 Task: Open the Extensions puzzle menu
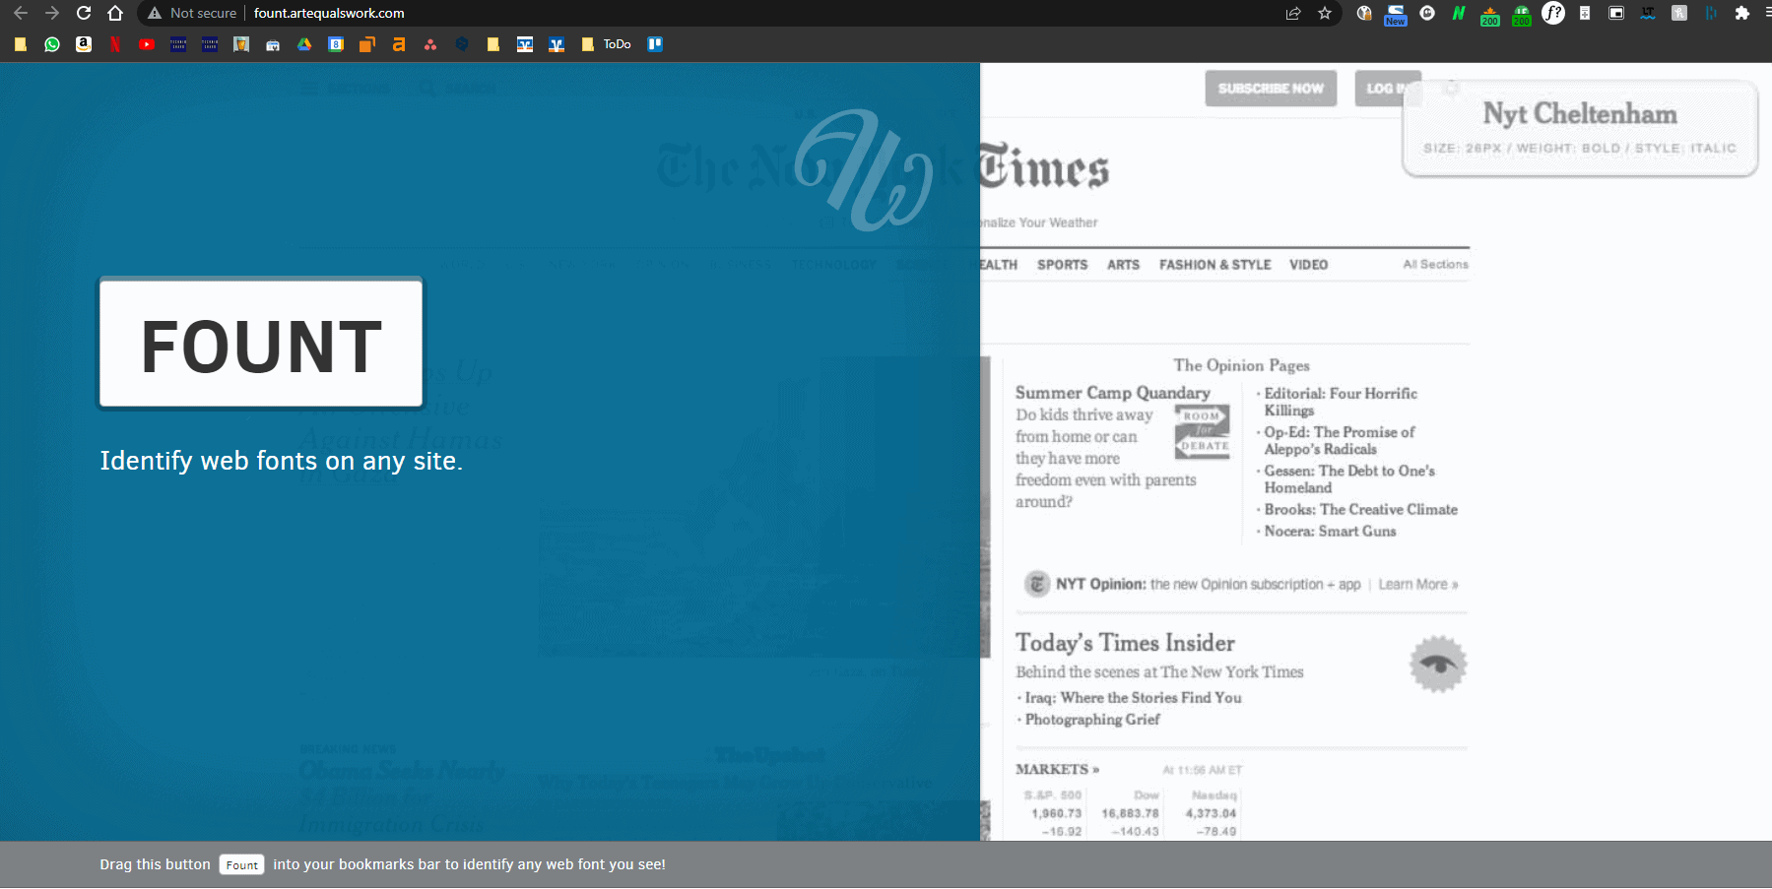1742,13
